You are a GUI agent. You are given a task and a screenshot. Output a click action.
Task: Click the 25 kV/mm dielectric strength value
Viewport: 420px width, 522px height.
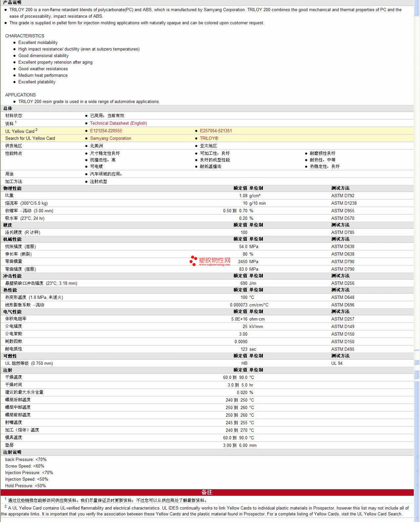pos(253,327)
